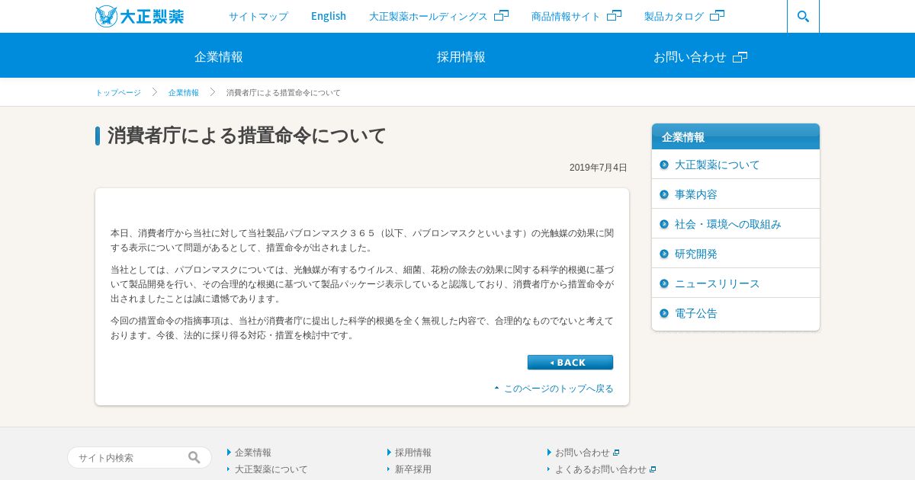Open 社会・環境への取組み in sidebar
This screenshot has width=915, height=480.
point(728,224)
